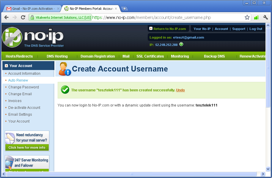Bookmark this page with the star icon
Screen dimensions: 272x178
pyautogui.click(x=247, y=17)
